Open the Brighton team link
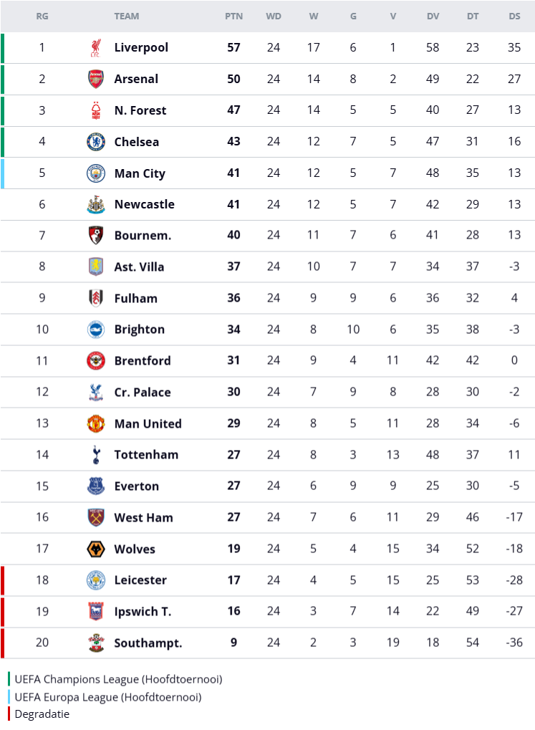Image resolution: width=535 pixels, height=730 pixels. point(140,330)
